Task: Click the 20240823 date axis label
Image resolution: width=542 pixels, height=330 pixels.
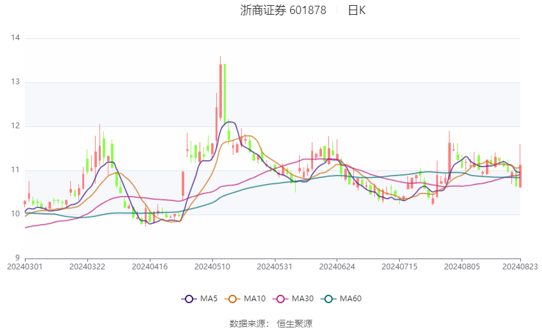Action: coord(520,267)
